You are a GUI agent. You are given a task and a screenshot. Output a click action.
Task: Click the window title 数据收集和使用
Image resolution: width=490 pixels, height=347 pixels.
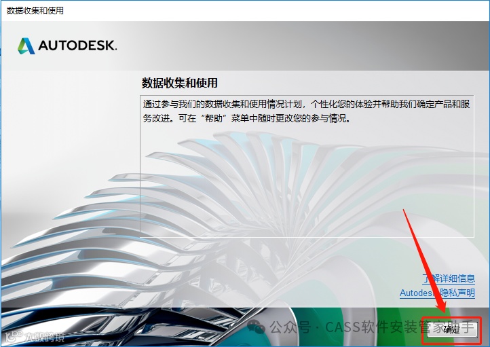(x=35, y=10)
